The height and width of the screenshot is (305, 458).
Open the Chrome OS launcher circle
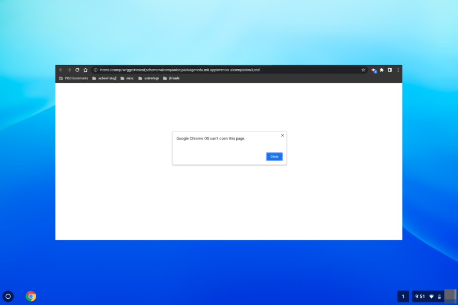(x=8, y=297)
